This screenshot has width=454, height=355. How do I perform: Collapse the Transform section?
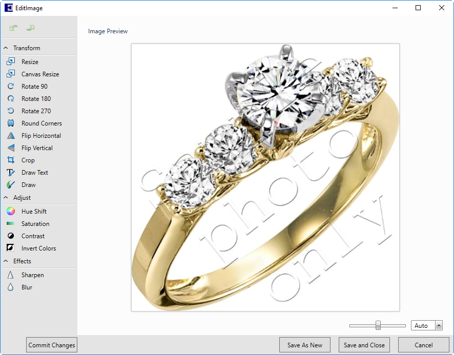(x=6, y=48)
